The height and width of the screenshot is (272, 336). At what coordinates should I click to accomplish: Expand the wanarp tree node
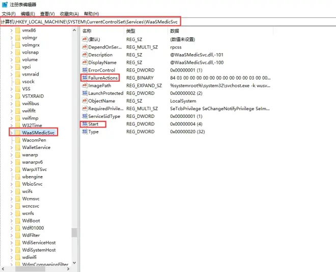click(x=11, y=155)
